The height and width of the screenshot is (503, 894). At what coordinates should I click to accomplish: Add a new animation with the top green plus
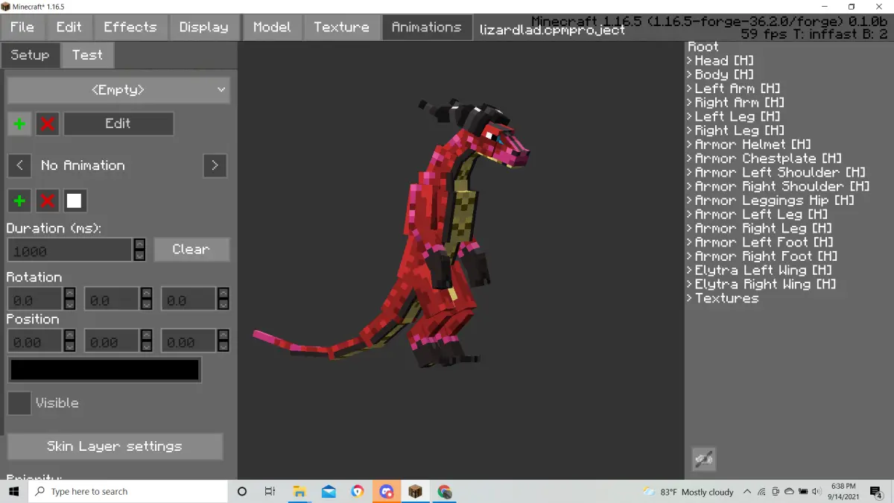click(x=19, y=124)
